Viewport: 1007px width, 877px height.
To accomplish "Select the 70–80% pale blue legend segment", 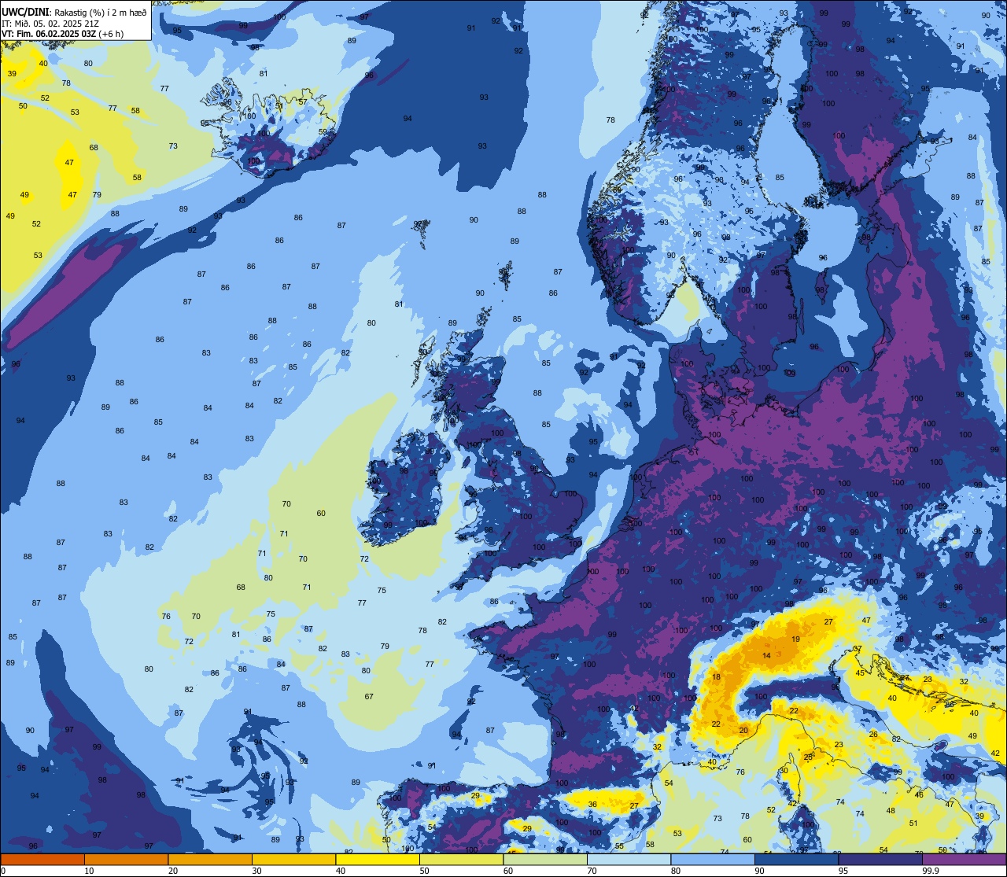I will 629,859.
